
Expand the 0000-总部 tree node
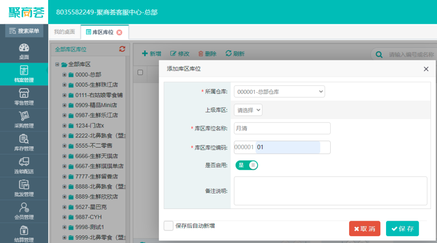point(64,74)
